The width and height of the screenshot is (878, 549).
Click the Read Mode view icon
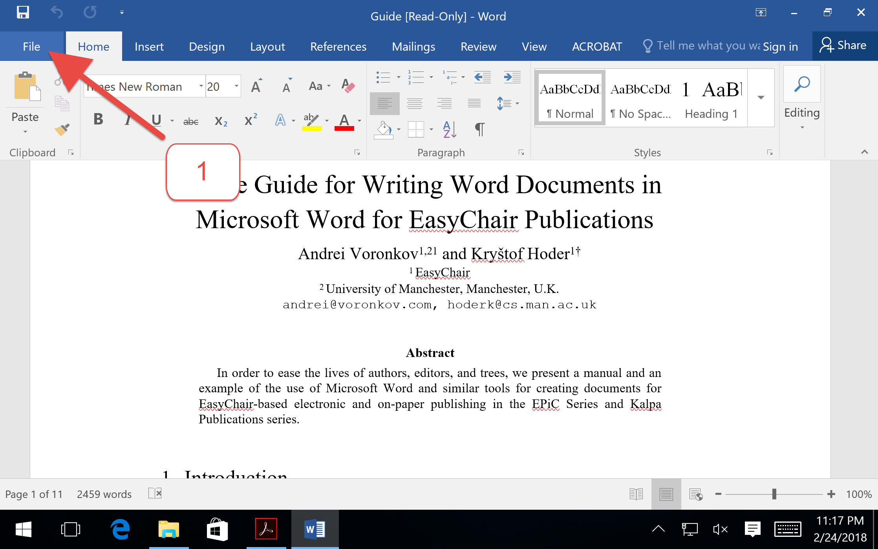coord(636,494)
